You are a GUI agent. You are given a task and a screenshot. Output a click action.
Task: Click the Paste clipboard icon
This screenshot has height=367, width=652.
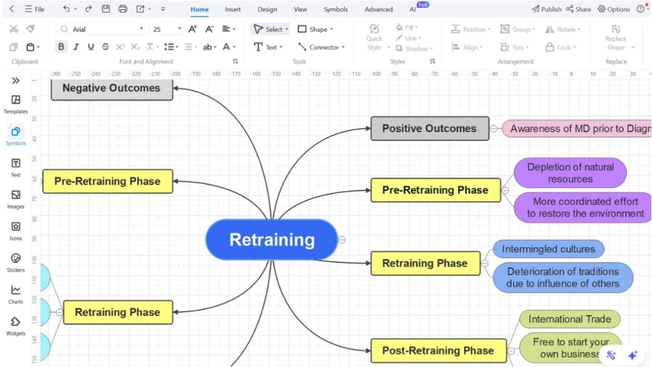(x=30, y=47)
